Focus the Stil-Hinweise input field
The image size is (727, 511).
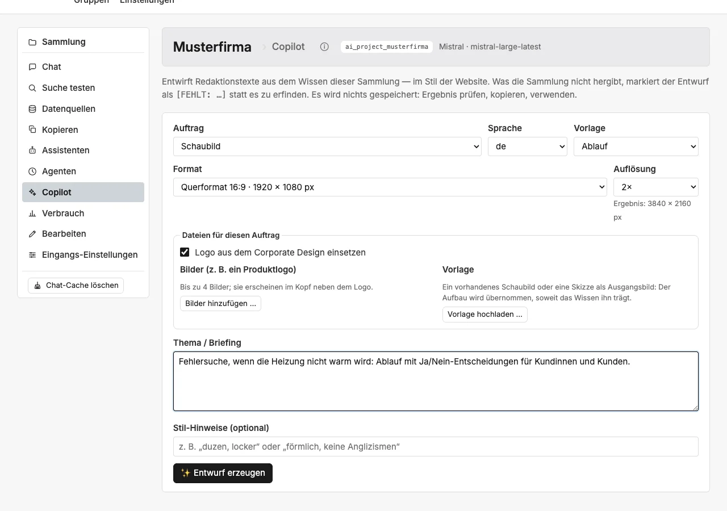[436, 447]
